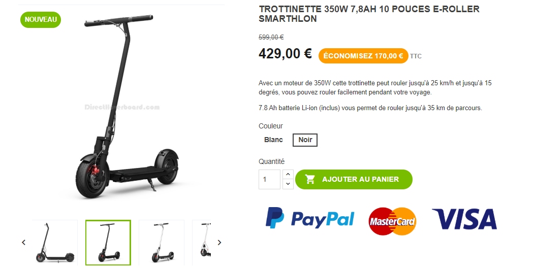
Task: Show next thumbnails with right arrow
Action: pos(219,243)
